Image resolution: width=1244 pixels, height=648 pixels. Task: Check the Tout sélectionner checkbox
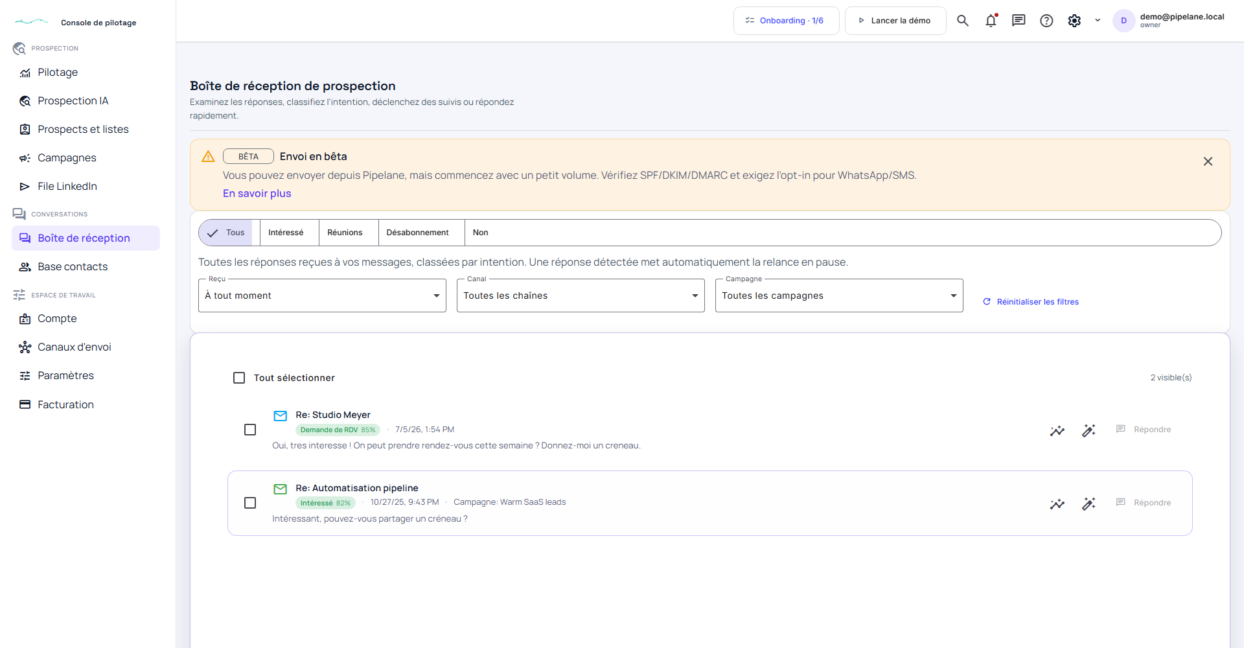(239, 378)
